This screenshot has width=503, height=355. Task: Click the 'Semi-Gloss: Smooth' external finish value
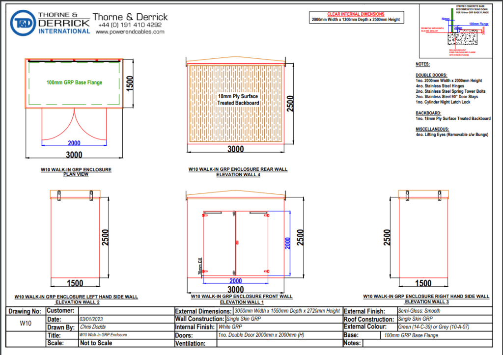click(419, 311)
